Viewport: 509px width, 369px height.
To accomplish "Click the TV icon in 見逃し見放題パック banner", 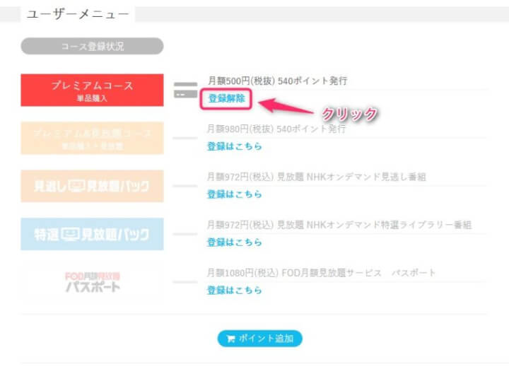I will pos(76,186).
